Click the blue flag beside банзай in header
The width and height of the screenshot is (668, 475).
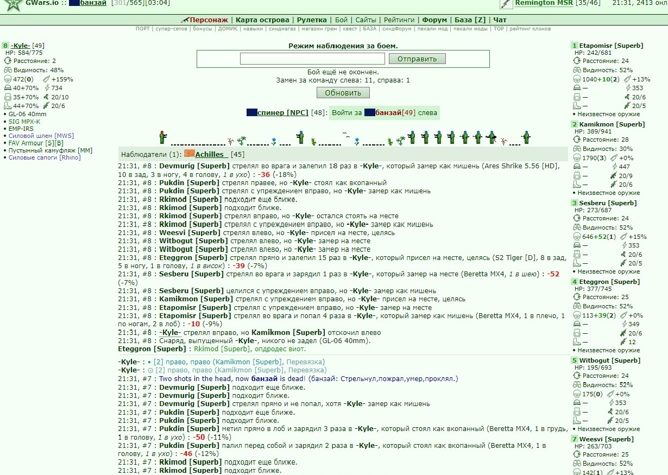coord(74,3)
